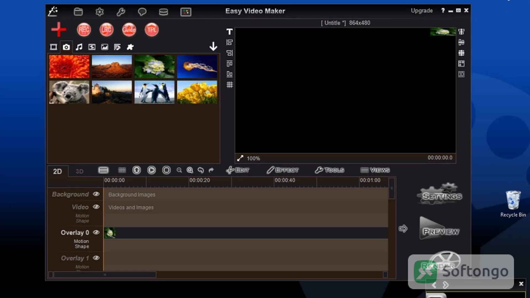Click the Upgrade link

coord(422,10)
